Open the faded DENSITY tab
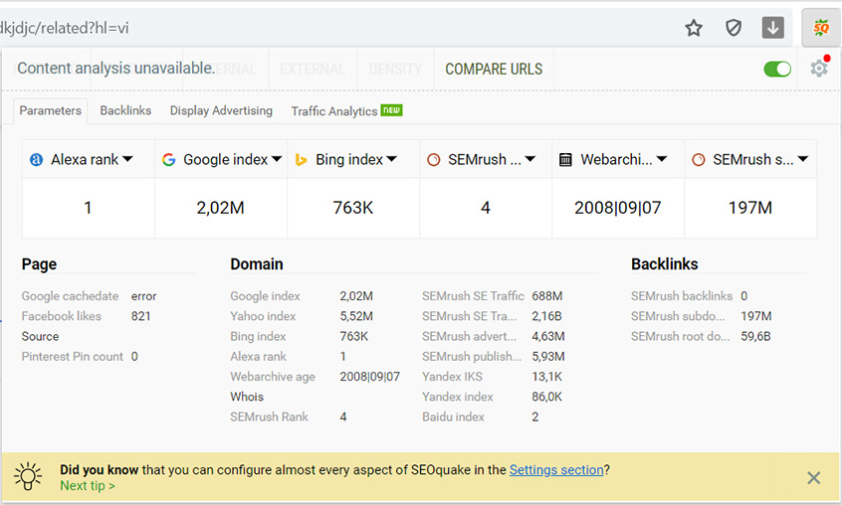This screenshot has height=505, width=842. (x=395, y=69)
